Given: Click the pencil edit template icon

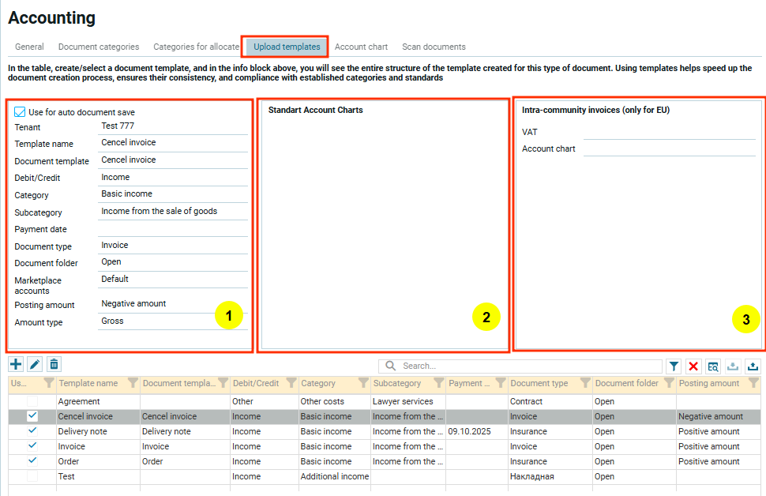Looking at the screenshot, I should point(35,364).
